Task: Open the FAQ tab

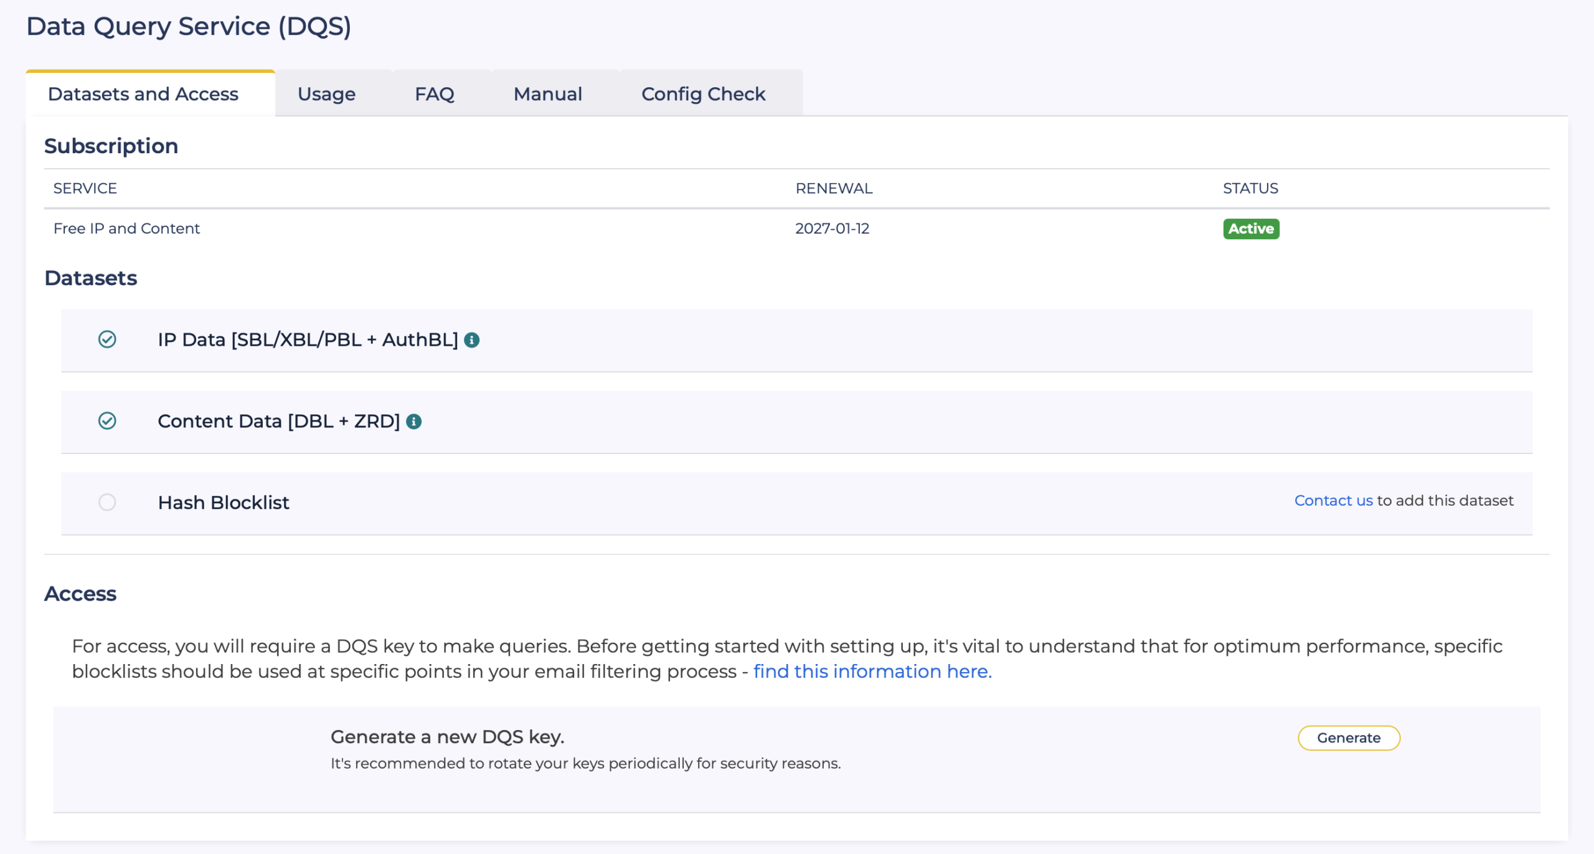Action: coord(435,94)
